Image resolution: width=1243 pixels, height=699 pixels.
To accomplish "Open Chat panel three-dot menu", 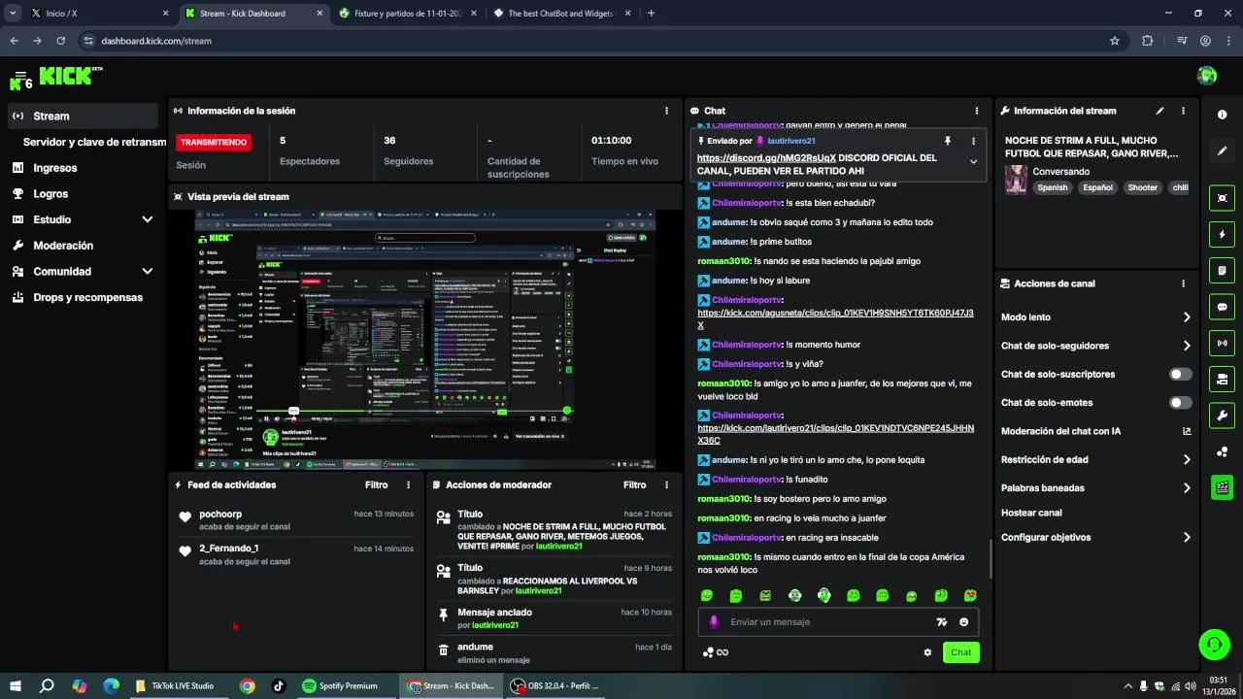I will click(977, 111).
